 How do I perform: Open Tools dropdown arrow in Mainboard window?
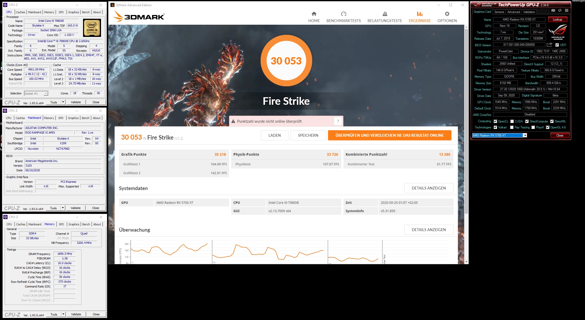click(63, 208)
